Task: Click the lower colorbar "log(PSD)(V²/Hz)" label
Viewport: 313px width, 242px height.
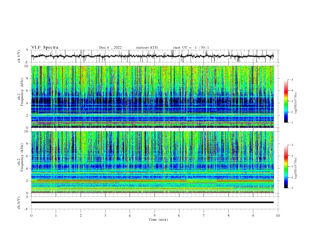Action: tap(296, 168)
